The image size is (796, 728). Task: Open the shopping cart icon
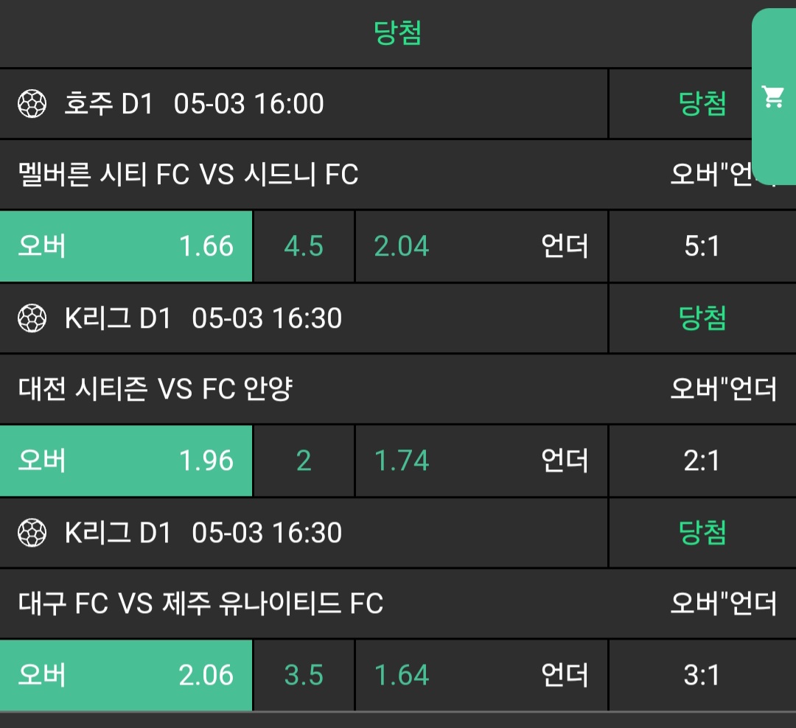coord(773,97)
